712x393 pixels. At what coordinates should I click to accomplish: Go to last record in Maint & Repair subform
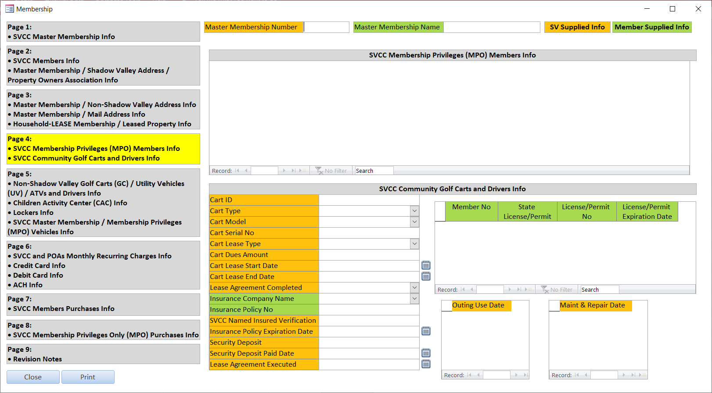coord(633,375)
